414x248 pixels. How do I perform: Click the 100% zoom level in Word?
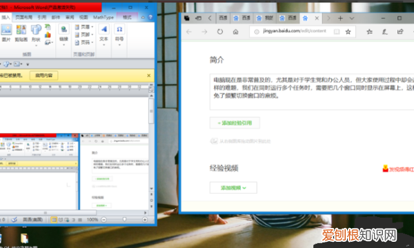92,220
